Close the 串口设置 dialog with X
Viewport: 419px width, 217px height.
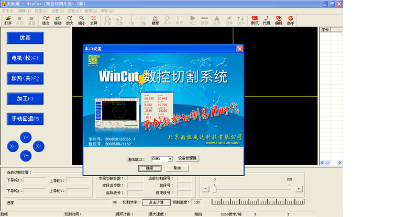tap(240, 49)
